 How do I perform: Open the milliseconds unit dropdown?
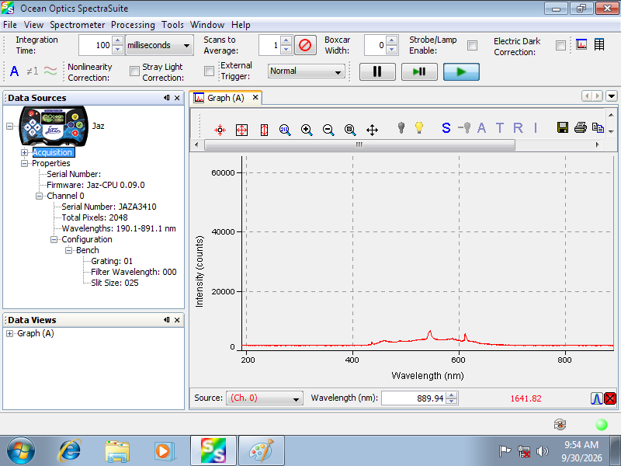click(x=159, y=45)
